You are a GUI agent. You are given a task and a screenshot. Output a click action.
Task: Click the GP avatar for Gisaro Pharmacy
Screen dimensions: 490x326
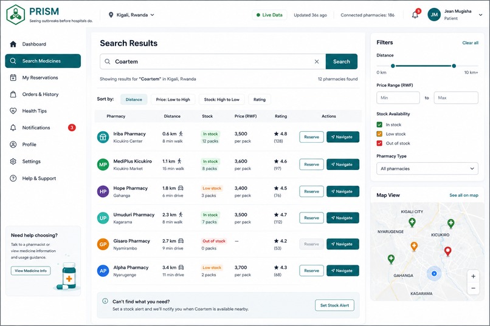coord(103,244)
